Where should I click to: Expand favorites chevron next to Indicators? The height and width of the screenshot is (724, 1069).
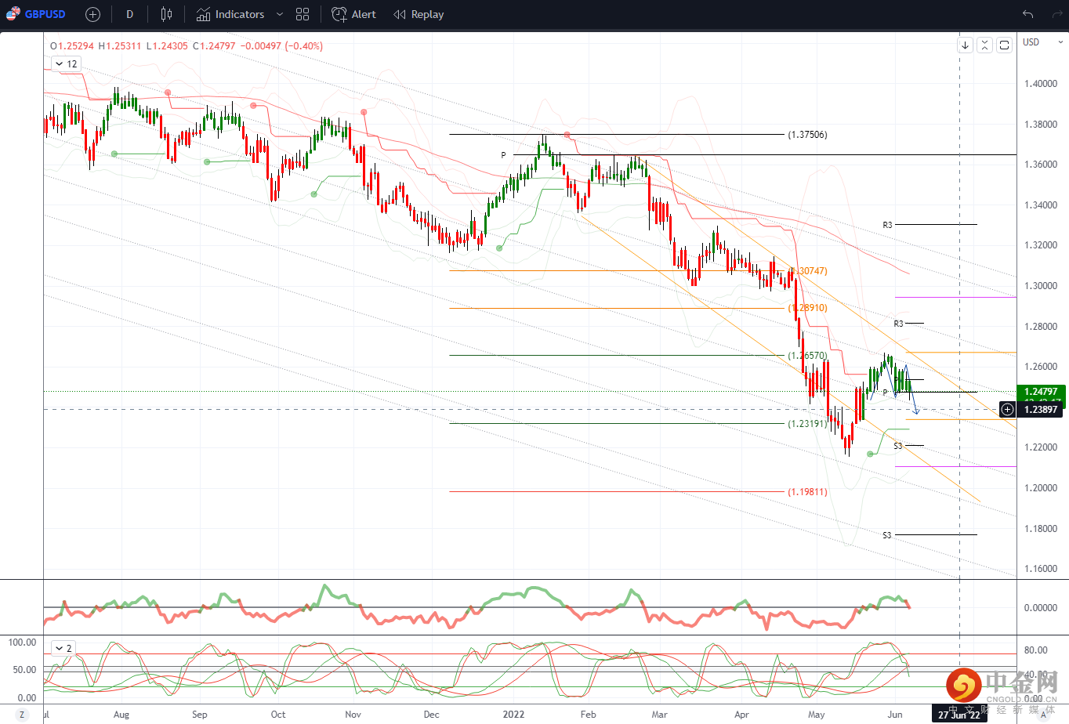[280, 14]
